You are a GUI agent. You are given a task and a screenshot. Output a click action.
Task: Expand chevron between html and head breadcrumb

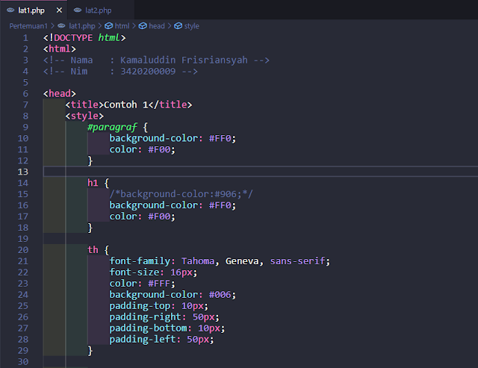134,26
